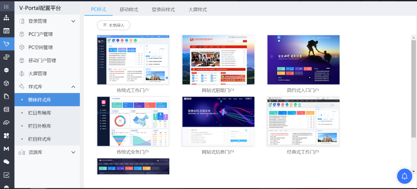This screenshot has width=417, height=189.
Task: Open PC门户管理 menu item
Action: coord(47,34)
